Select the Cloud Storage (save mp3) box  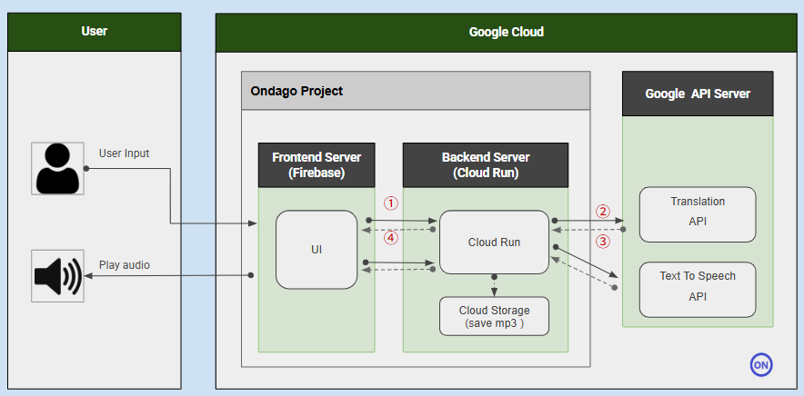click(494, 316)
